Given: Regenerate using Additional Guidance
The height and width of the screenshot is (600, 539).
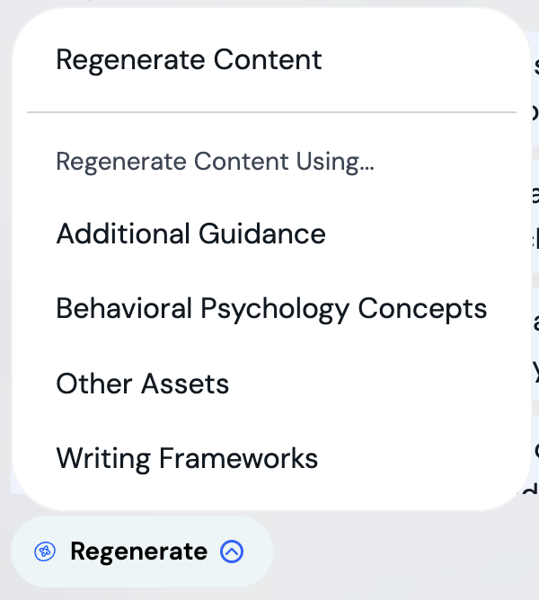Looking at the screenshot, I should pyautogui.click(x=190, y=234).
